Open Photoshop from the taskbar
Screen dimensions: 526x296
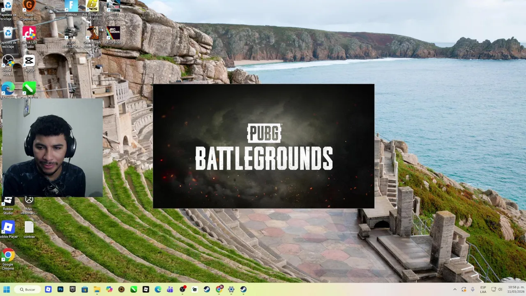(60, 289)
